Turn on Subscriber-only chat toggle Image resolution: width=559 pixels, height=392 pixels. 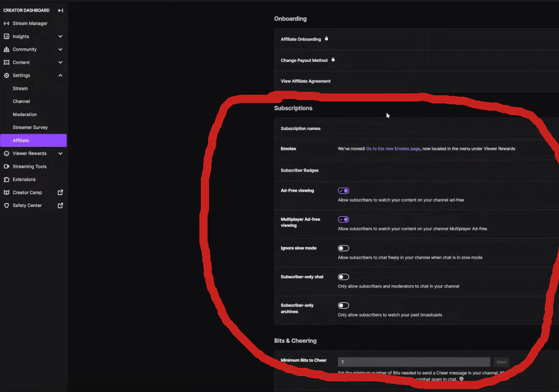tap(343, 277)
